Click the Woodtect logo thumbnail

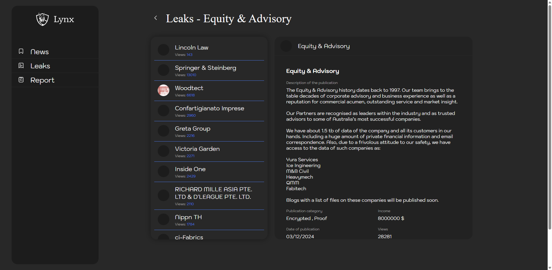coord(164,90)
